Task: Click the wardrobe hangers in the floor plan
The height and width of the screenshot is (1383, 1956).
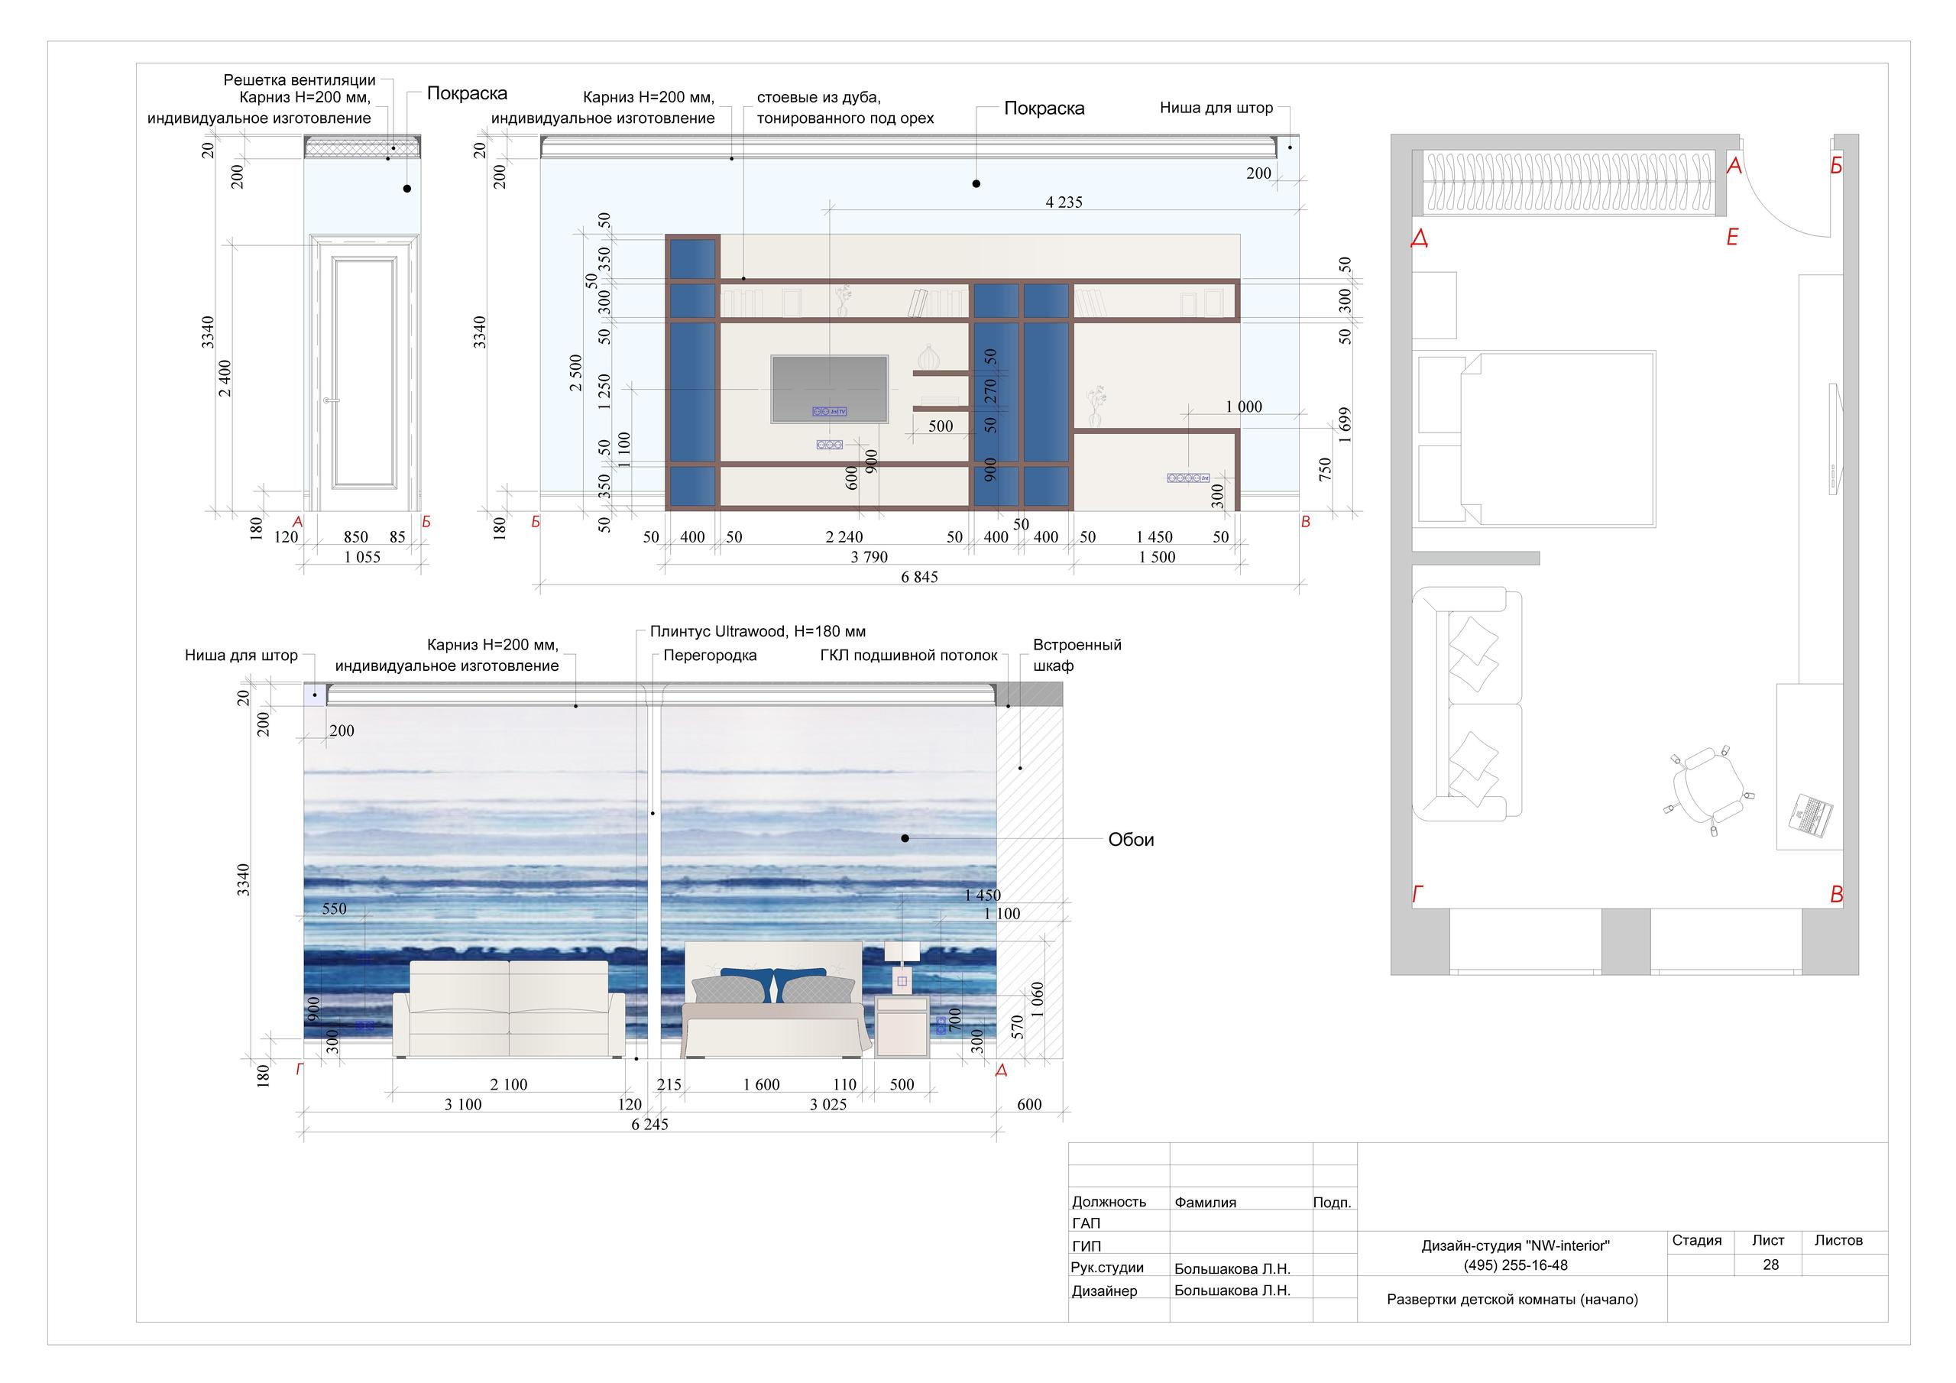Action: (1569, 183)
